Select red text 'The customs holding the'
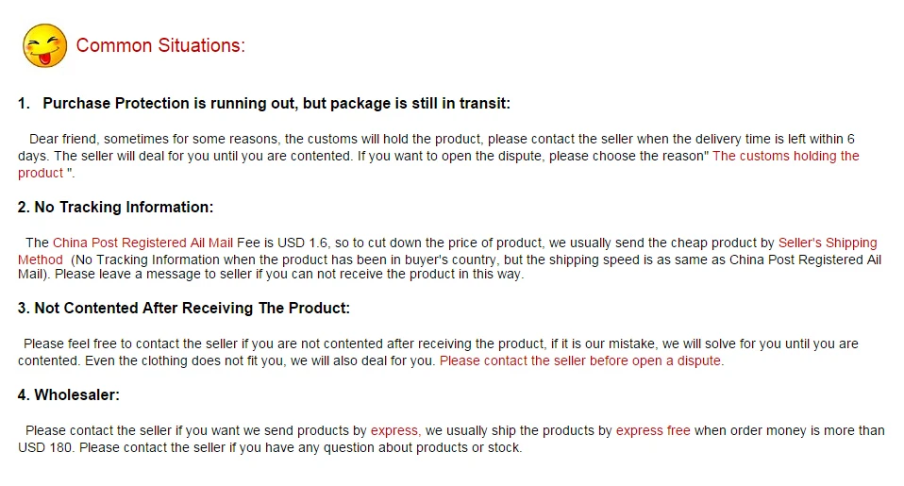The image size is (904, 486). 786,156
